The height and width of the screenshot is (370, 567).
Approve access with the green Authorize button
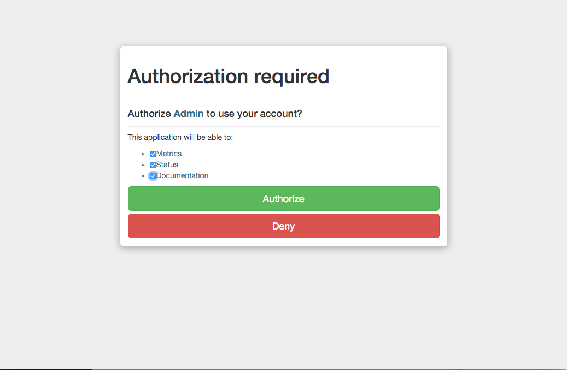pos(283,199)
